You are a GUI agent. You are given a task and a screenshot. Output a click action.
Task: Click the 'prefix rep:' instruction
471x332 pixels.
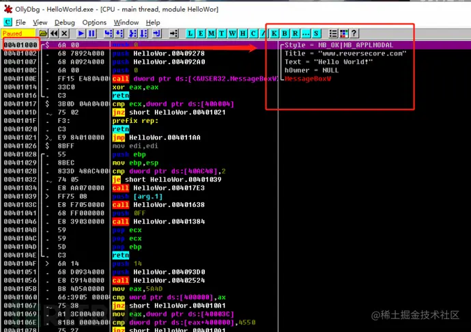(135, 121)
